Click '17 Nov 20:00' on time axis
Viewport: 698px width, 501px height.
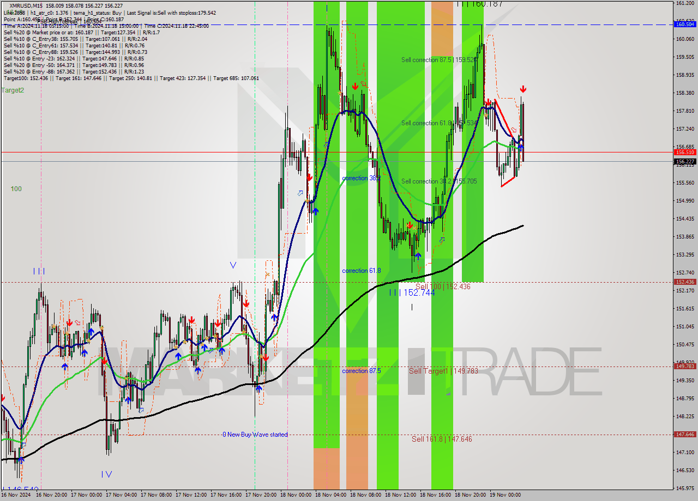(x=261, y=495)
